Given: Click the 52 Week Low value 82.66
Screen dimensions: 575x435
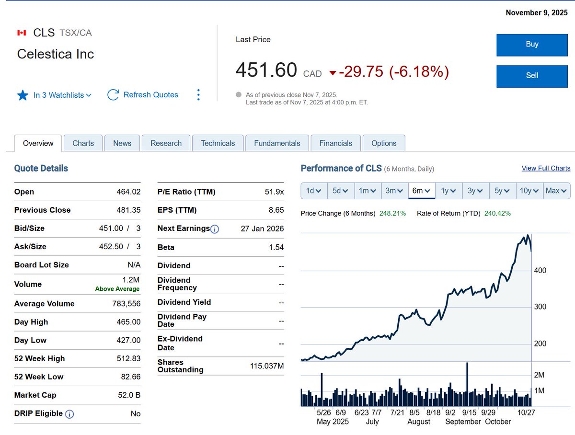Looking at the screenshot, I should [131, 377].
